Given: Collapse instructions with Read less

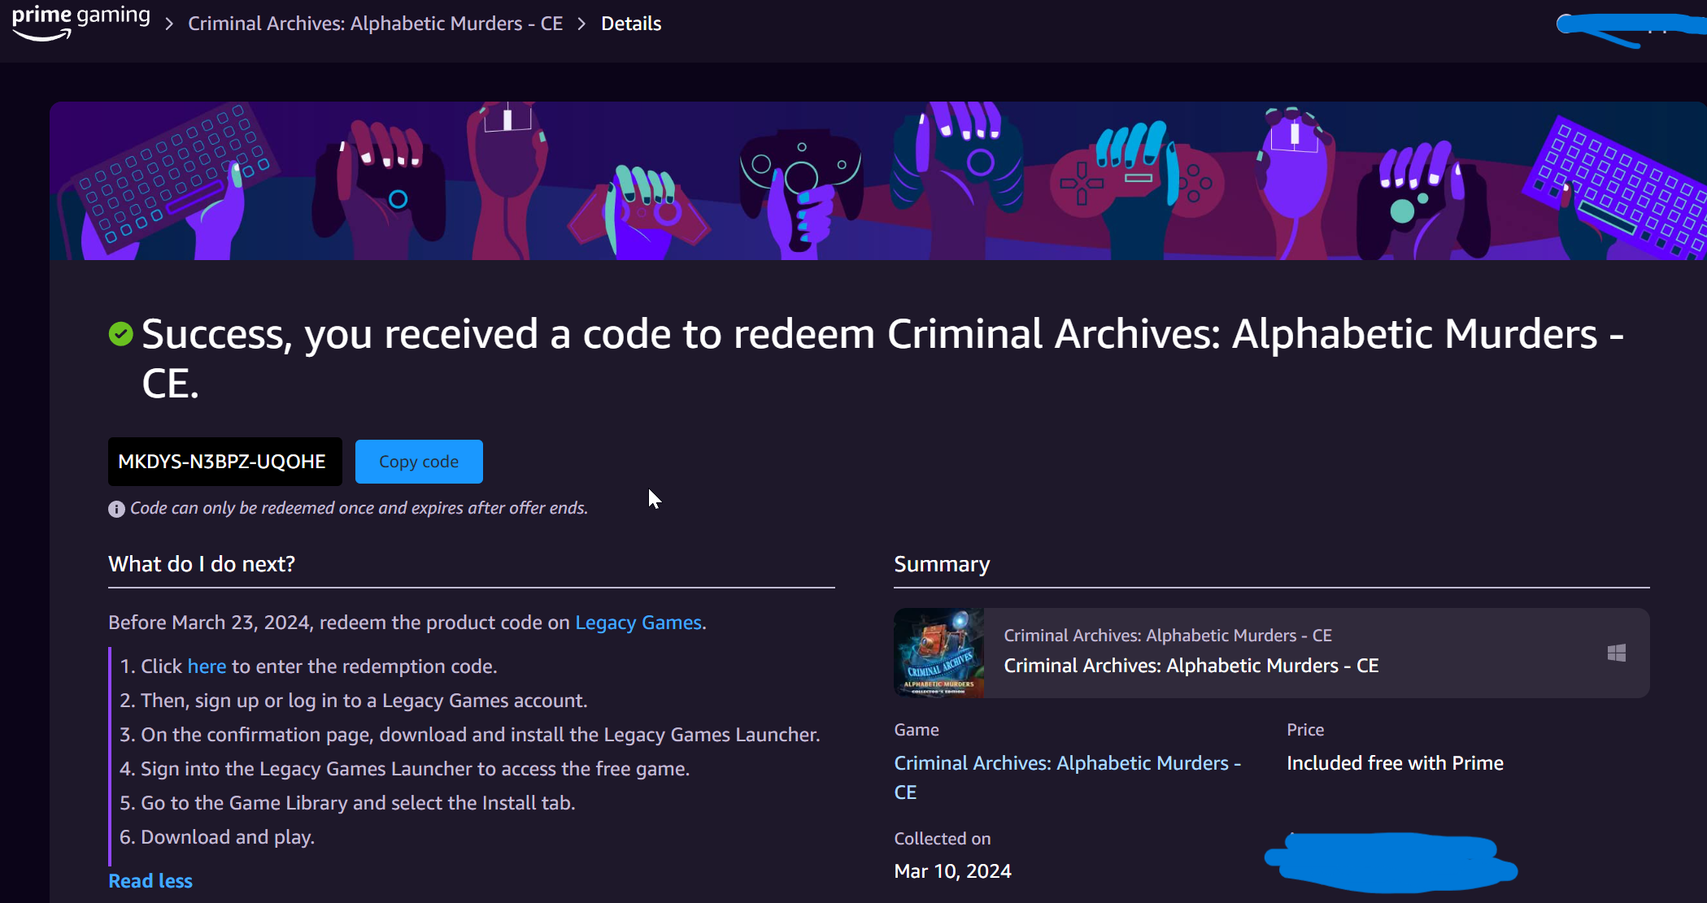Looking at the screenshot, I should pyautogui.click(x=150, y=881).
